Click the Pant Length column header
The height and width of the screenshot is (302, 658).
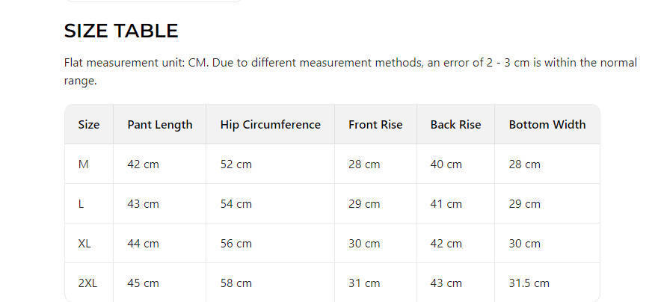pyautogui.click(x=160, y=125)
